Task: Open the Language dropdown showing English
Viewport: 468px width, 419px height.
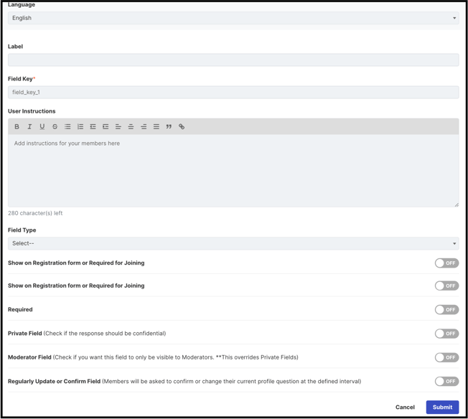Action: [x=233, y=18]
